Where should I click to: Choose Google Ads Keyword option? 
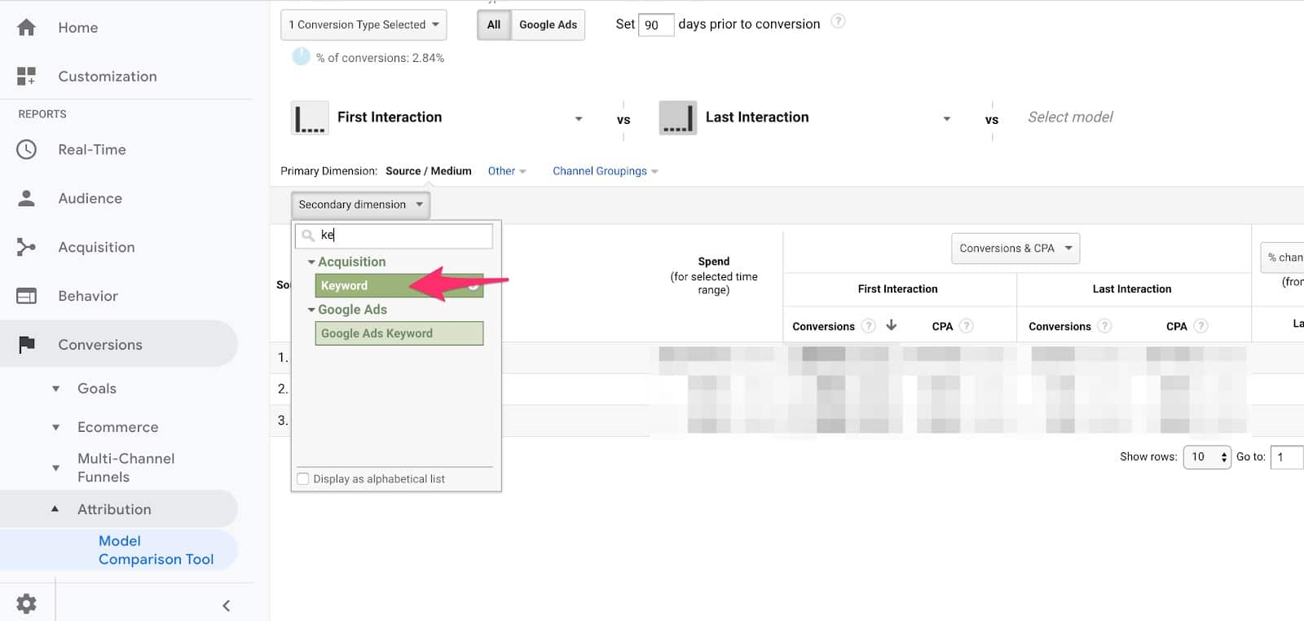[398, 333]
